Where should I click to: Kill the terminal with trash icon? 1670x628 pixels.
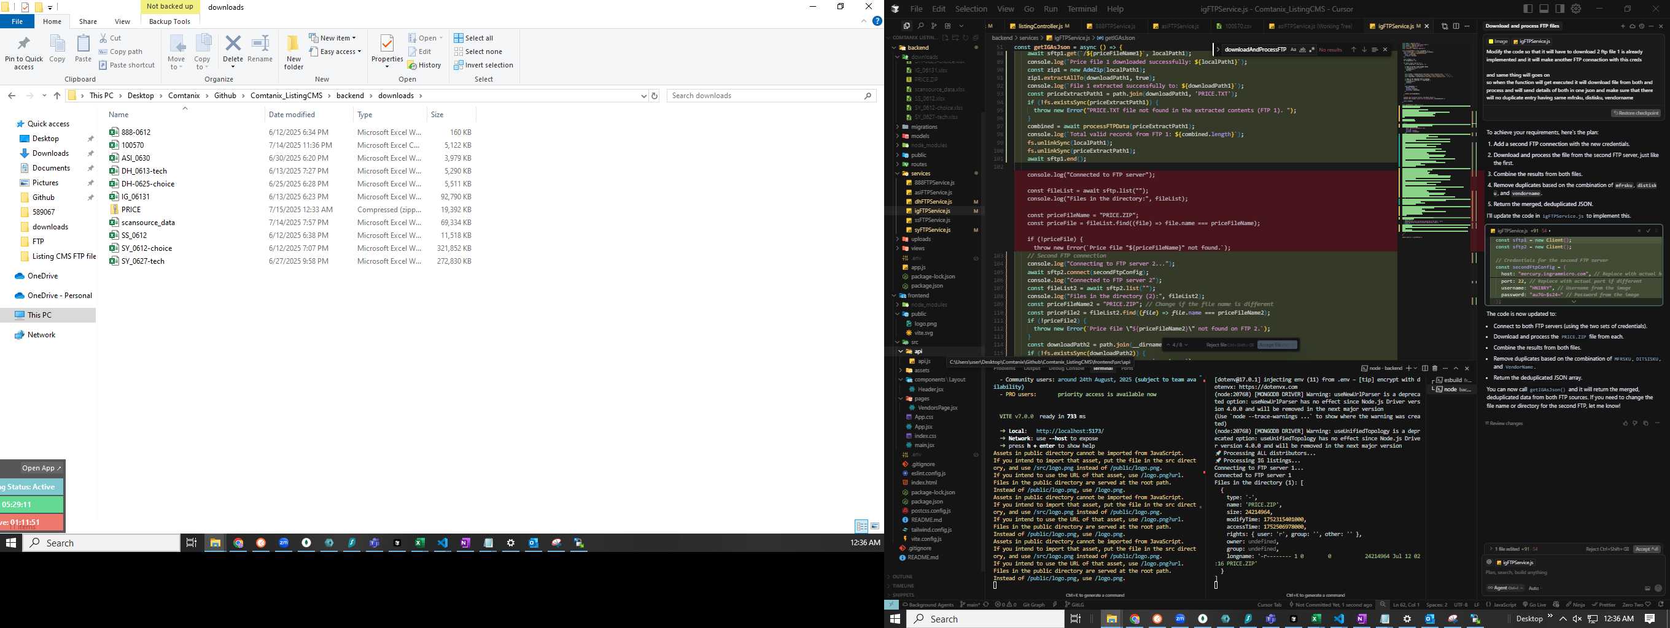click(1435, 369)
